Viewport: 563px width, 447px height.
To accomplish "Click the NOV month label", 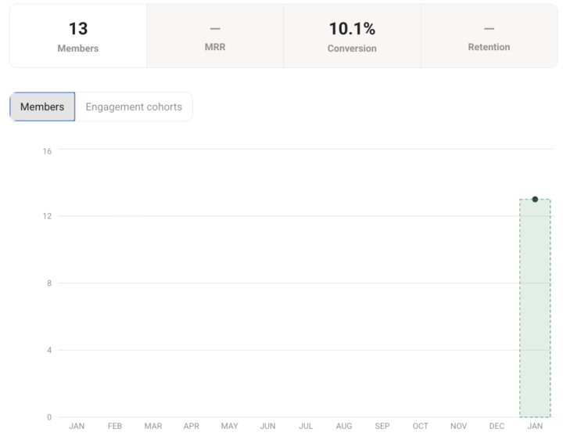I will pyautogui.click(x=459, y=426).
